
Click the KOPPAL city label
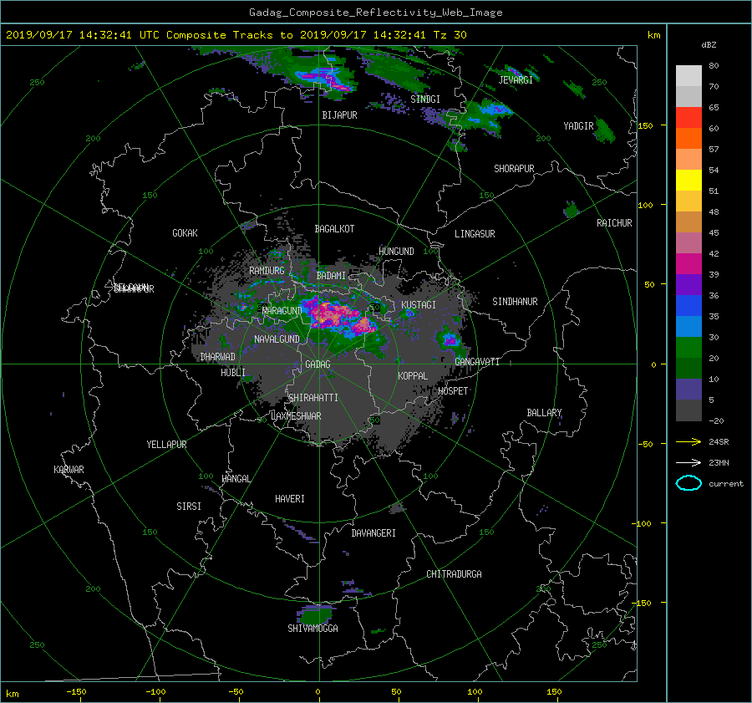(413, 376)
